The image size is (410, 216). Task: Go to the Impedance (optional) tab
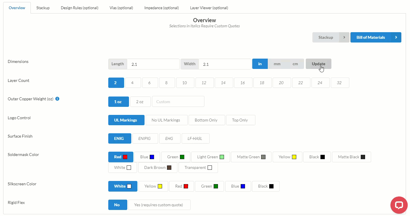[x=162, y=8]
